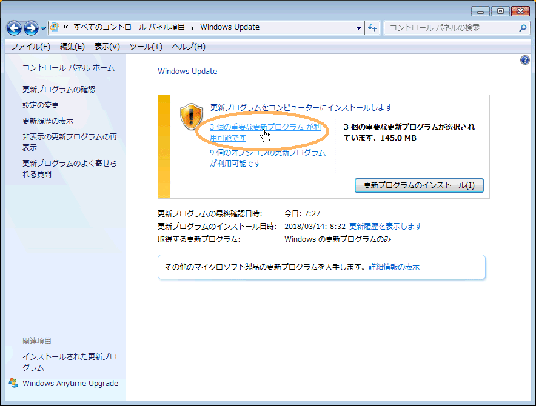Open the 編集(E) menu
The width and height of the screenshot is (536, 406).
point(72,47)
